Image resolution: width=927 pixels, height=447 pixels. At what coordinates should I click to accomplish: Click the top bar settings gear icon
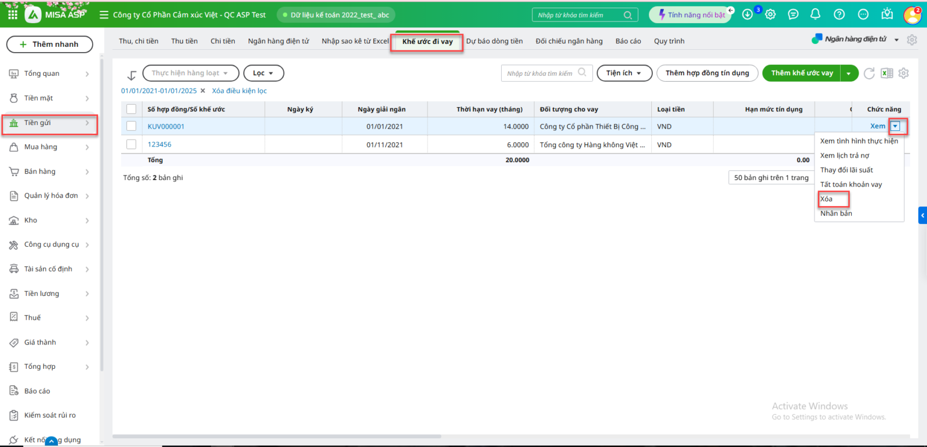(770, 14)
